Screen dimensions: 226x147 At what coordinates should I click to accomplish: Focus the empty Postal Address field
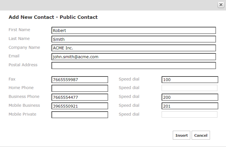tap(134, 66)
